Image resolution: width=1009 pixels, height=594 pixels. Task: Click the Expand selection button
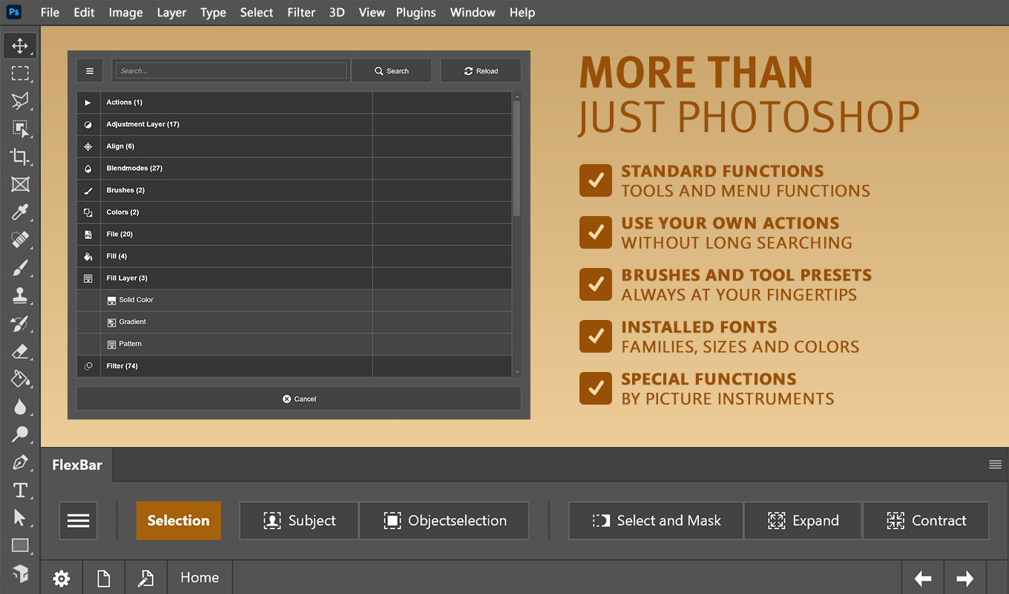click(803, 520)
